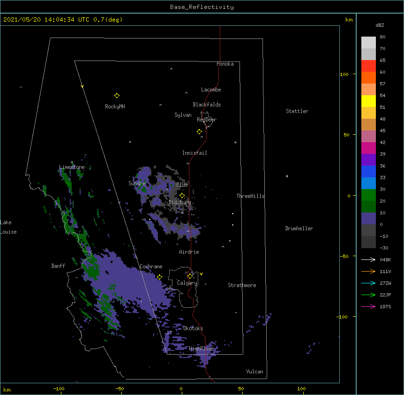Image resolution: width=404 pixels, height=395 pixels.
Task: Click the Lake Louise label
Action: (x=8, y=227)
